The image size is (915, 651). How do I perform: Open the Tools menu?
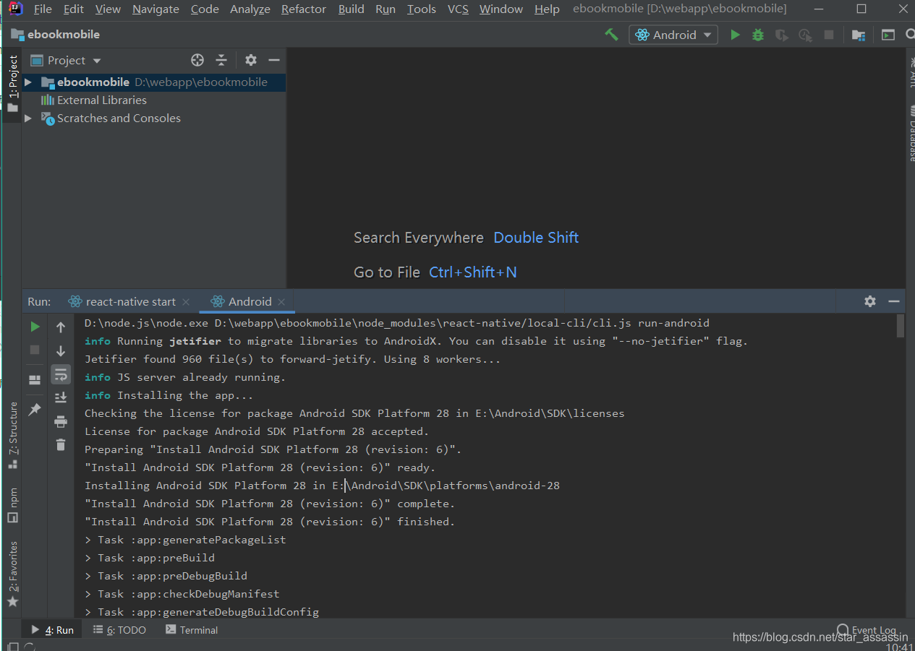[x=422, y=9]
